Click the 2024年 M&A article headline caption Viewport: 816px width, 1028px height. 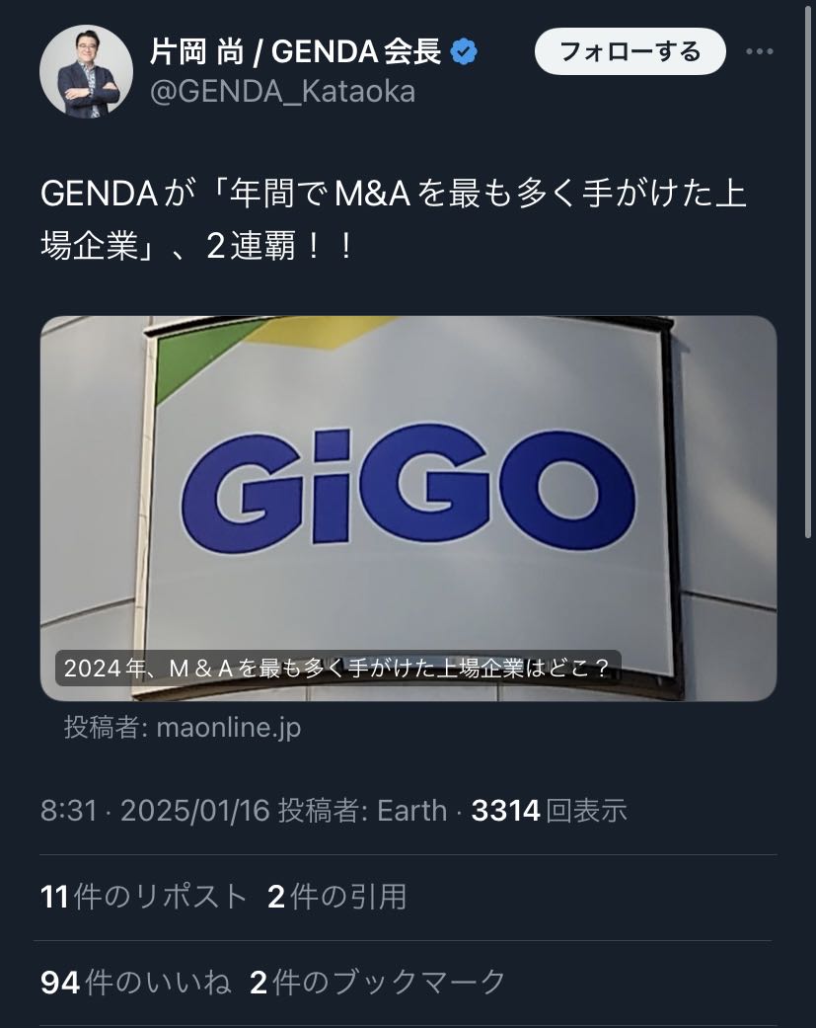[337, 669]
